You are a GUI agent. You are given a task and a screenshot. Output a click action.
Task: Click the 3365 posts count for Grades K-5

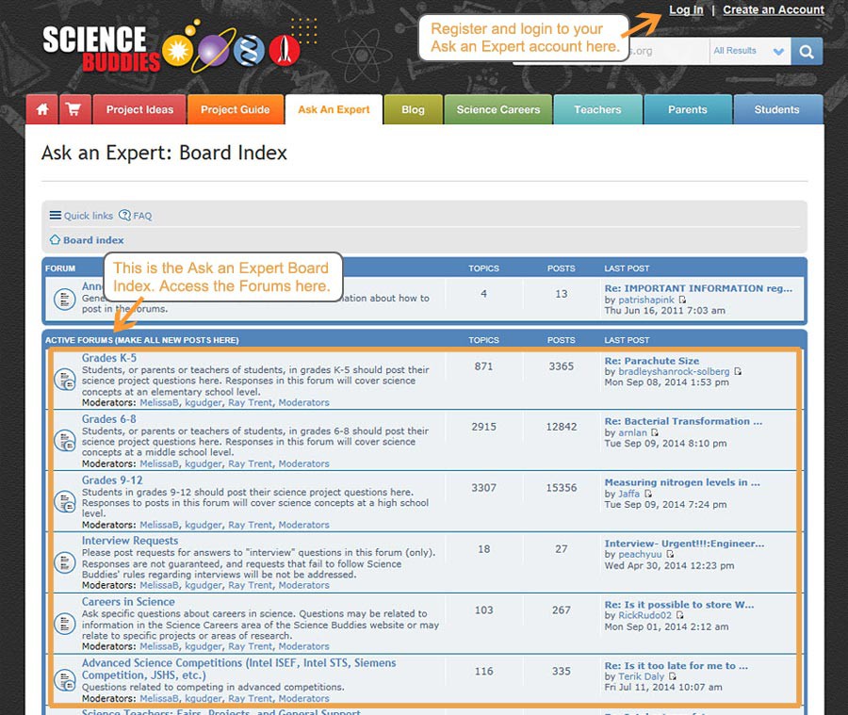(x=561, y=366)
